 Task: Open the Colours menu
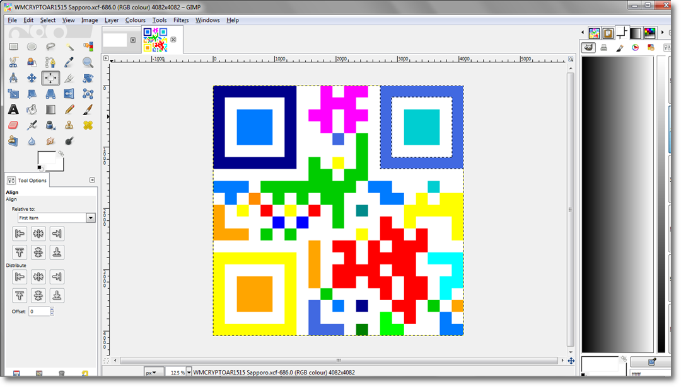[136, 20]
